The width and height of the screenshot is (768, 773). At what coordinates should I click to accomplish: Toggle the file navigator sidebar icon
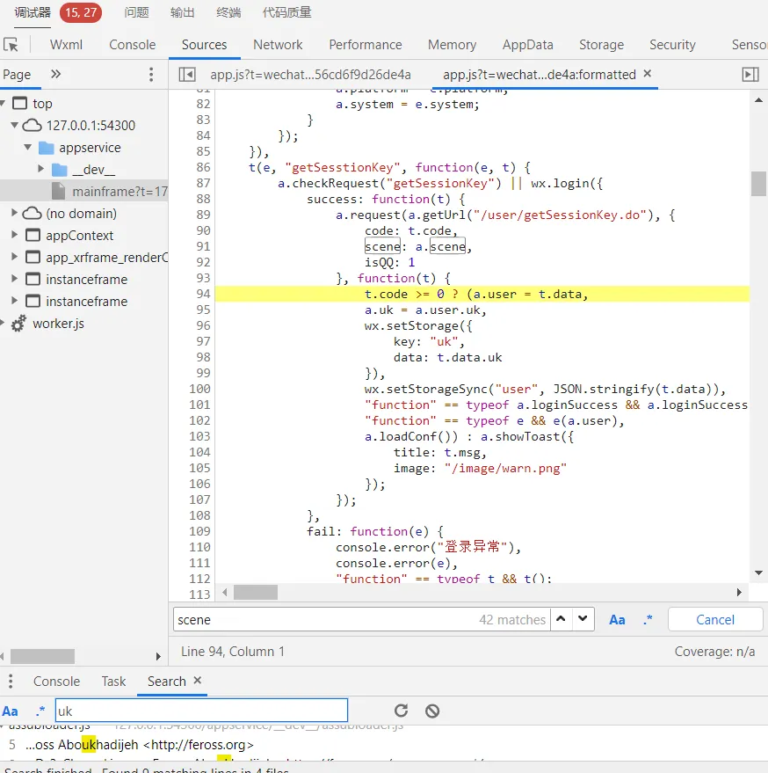point(187,75)
